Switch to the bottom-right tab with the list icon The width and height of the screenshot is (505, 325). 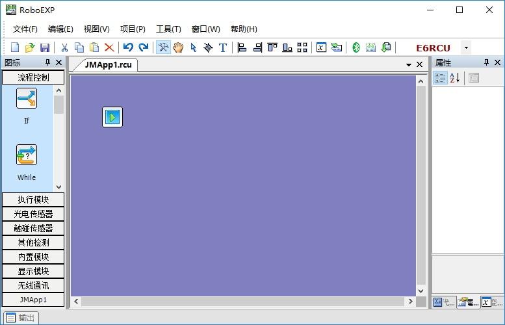pos(445,302)
